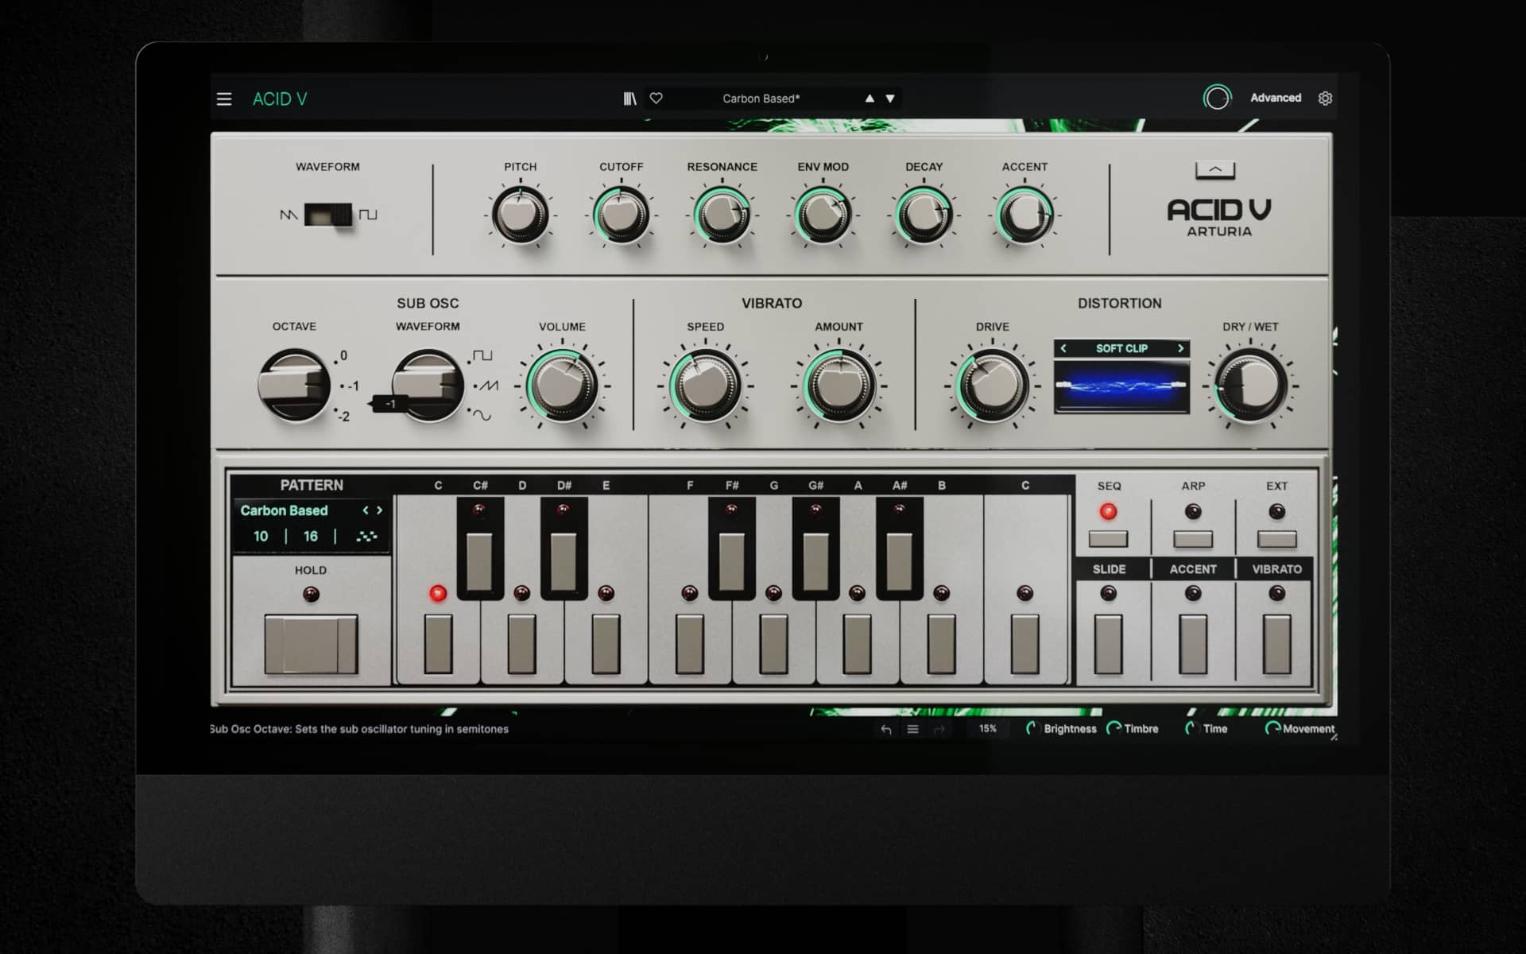Toggle the ACCENT step button
Image resolution: width=1526 pixels, height=954 pixels.
1192,643
